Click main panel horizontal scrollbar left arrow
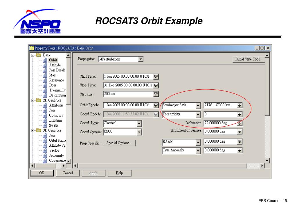 click(75, 166)
